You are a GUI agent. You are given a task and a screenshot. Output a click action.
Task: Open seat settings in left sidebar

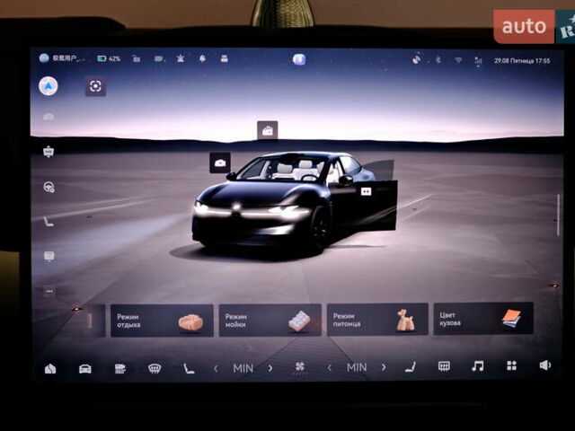click(x=49, y=222)
